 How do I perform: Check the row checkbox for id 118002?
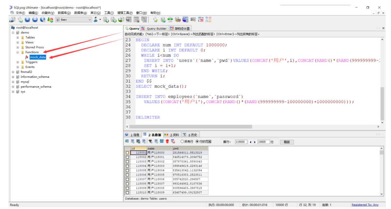click(127, 157)
